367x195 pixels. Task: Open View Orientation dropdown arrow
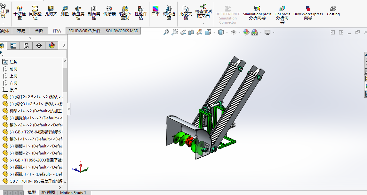214,32
